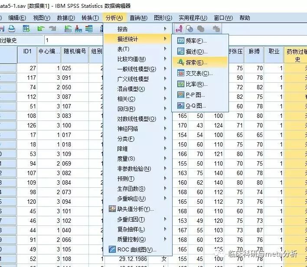Click the 随机编号 cell 087
The width and height of the screenshot is (307, 267).
coord(75,97)
